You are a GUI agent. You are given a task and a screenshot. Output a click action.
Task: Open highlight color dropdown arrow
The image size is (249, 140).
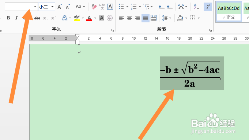pos(83,18)
